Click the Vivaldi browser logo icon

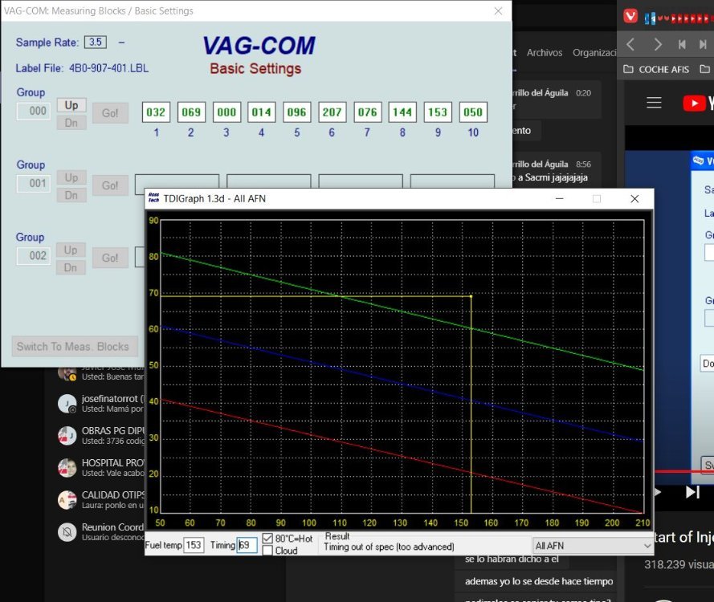coord(630,17)
